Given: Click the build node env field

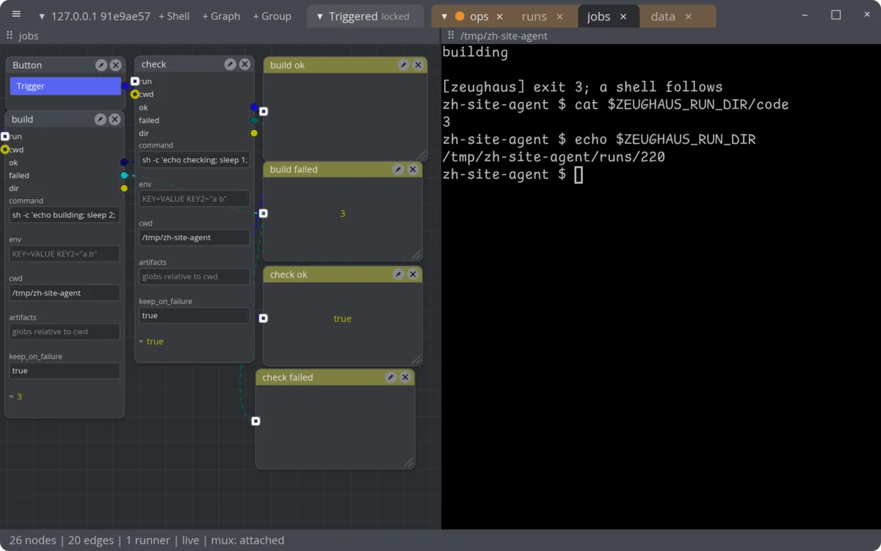Looking at the screenshot, I should coord(65,254).
